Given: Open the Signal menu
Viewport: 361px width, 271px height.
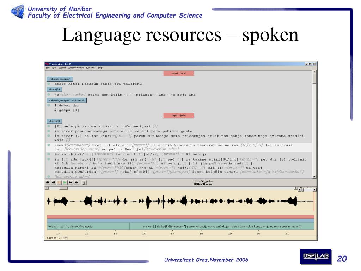Looking at the screenshot, I should click(62, 68).
